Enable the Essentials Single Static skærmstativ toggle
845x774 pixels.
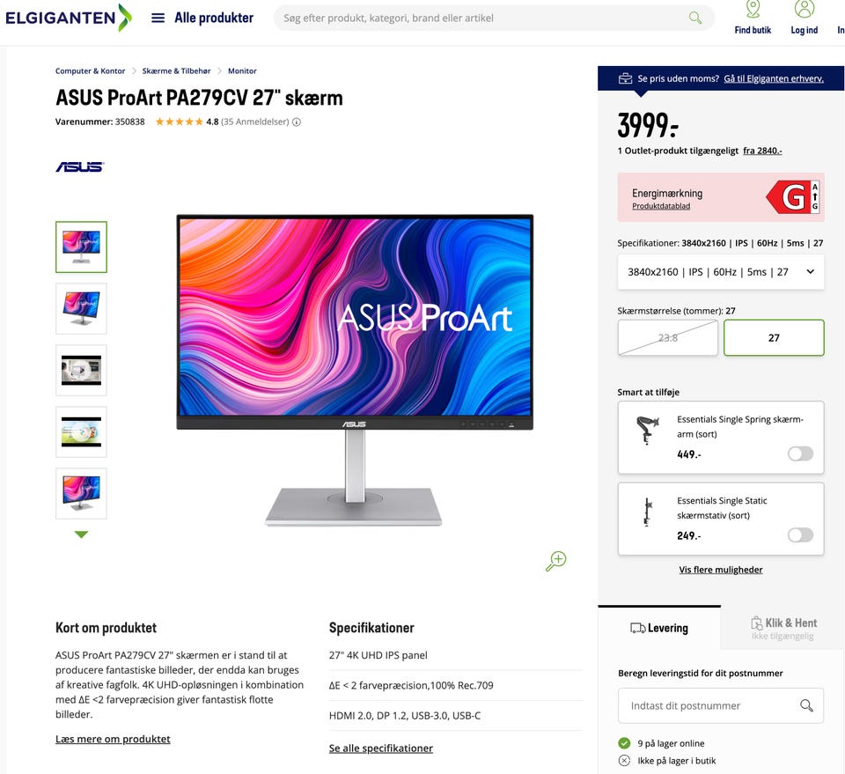pos(800,535)
